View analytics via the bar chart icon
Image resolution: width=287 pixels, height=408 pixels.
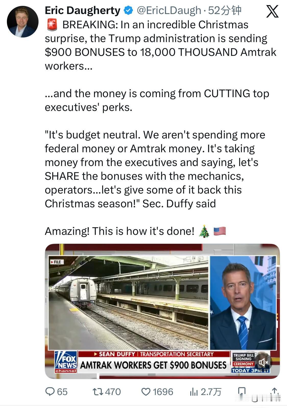coord(194,392)
